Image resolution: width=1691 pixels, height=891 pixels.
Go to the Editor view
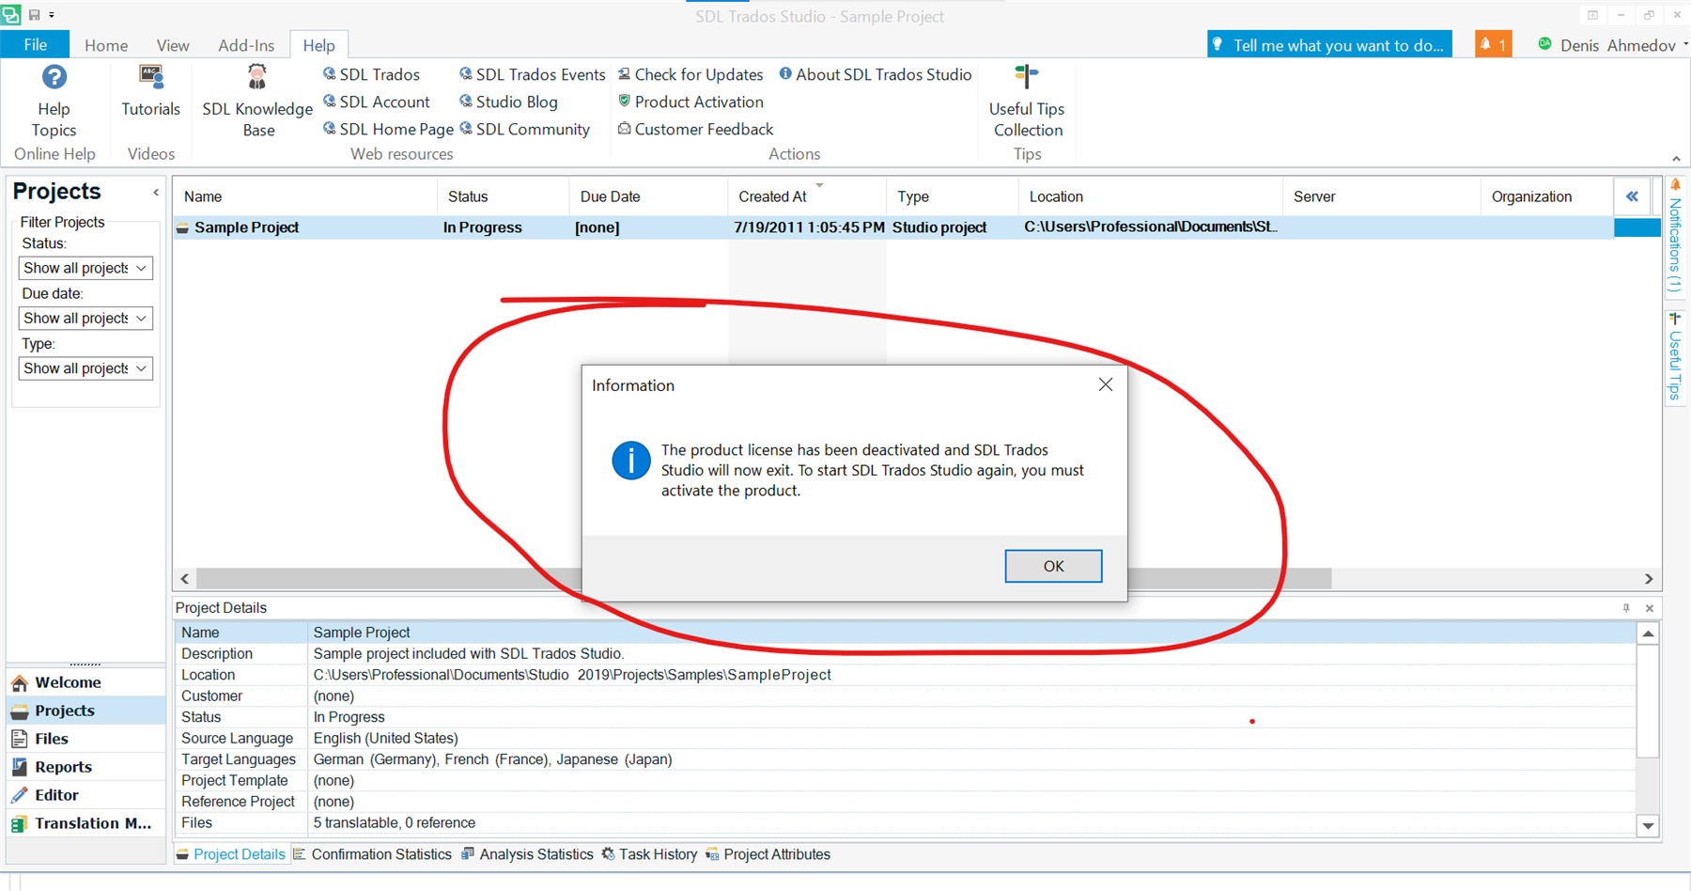click(85, 795)
